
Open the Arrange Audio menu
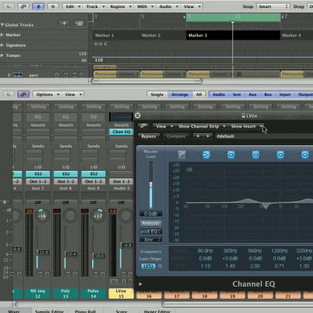point(168,7)
